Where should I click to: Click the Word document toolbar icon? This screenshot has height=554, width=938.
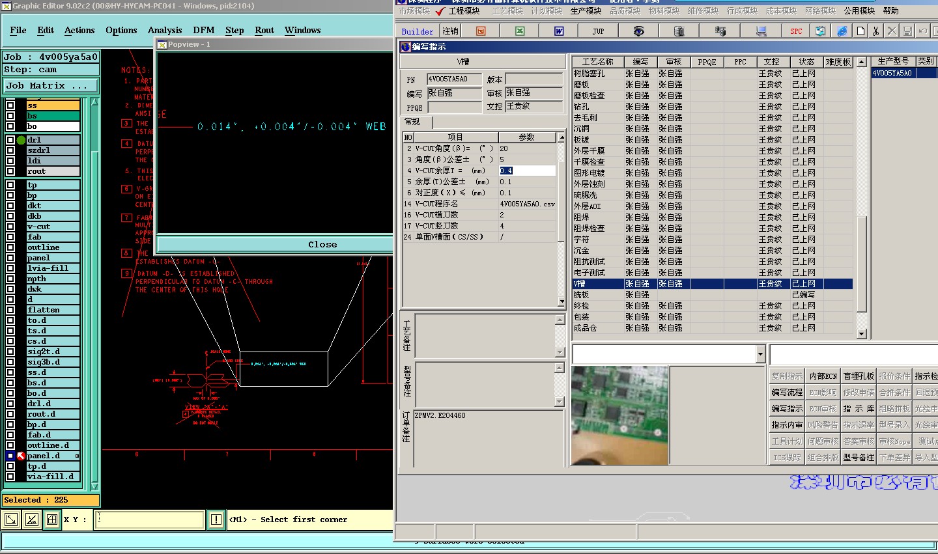559,31
